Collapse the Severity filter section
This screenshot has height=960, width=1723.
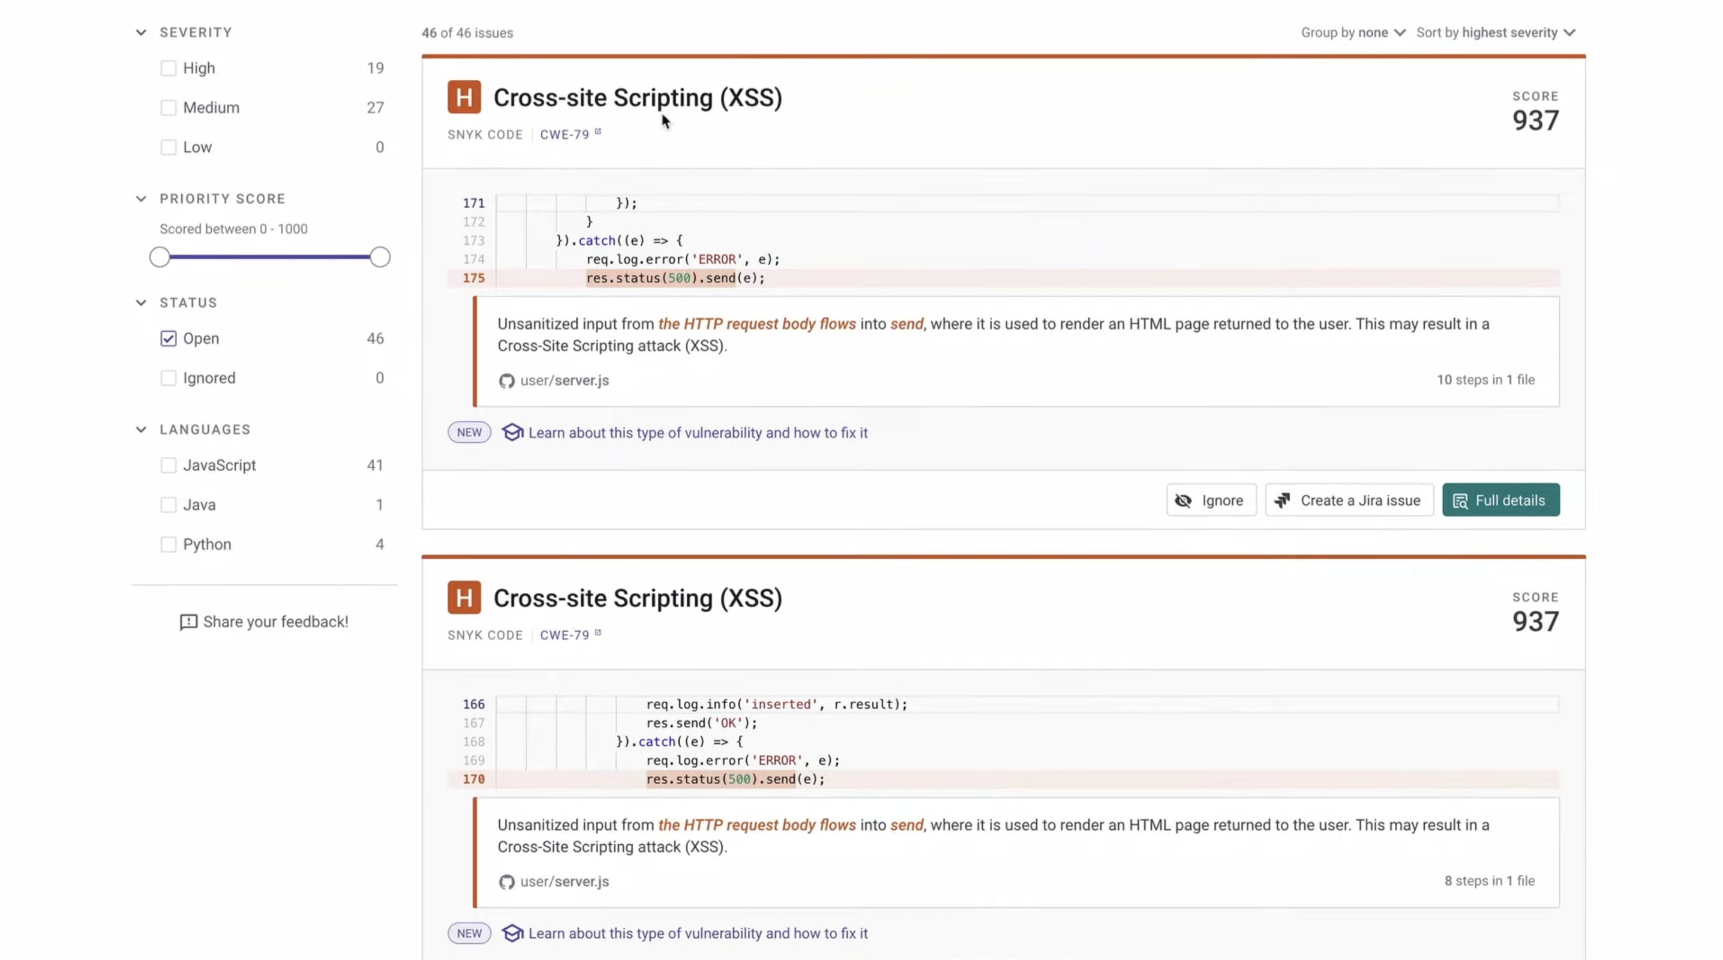(x=141, y=32)
